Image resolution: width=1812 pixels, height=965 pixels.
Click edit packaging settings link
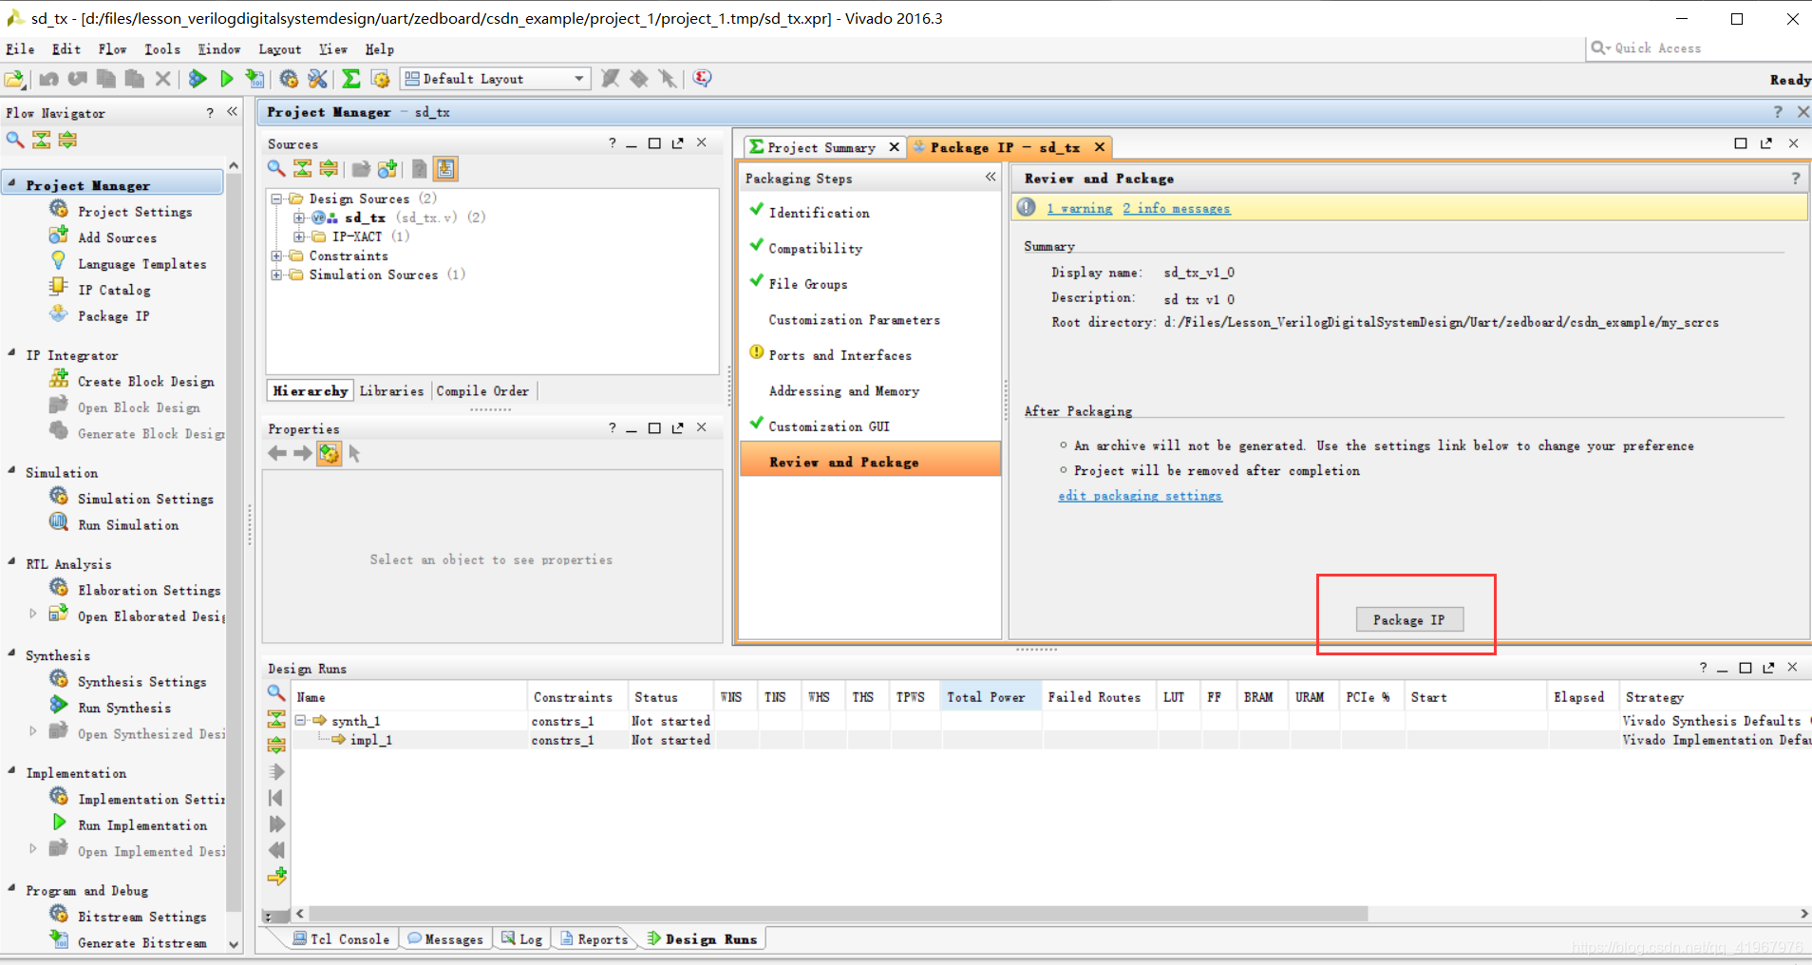pyautogui.click(x=1140, y=496)
